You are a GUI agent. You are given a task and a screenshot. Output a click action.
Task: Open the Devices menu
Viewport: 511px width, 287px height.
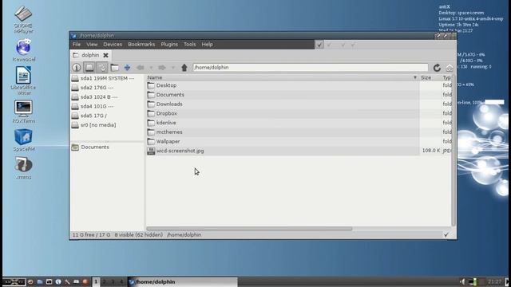(x=113, y=45)
